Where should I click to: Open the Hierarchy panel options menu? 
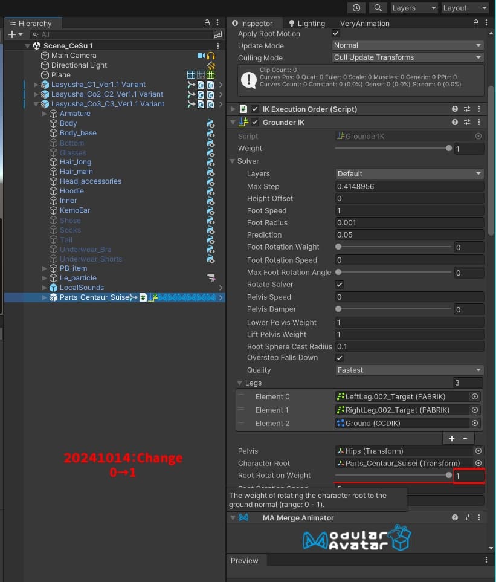point(217,23)
